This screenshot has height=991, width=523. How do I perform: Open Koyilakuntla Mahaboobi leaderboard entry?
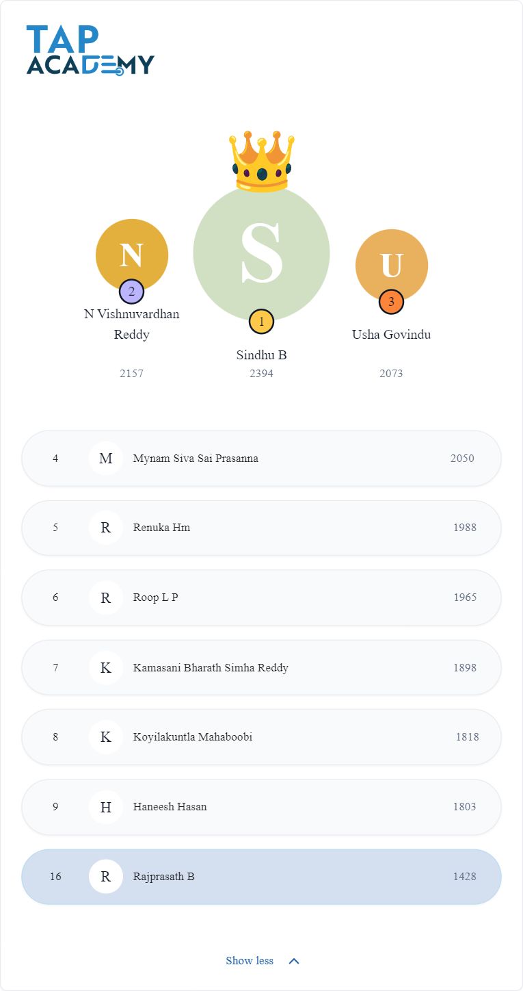pyautogui.click(x=261, y=737)
